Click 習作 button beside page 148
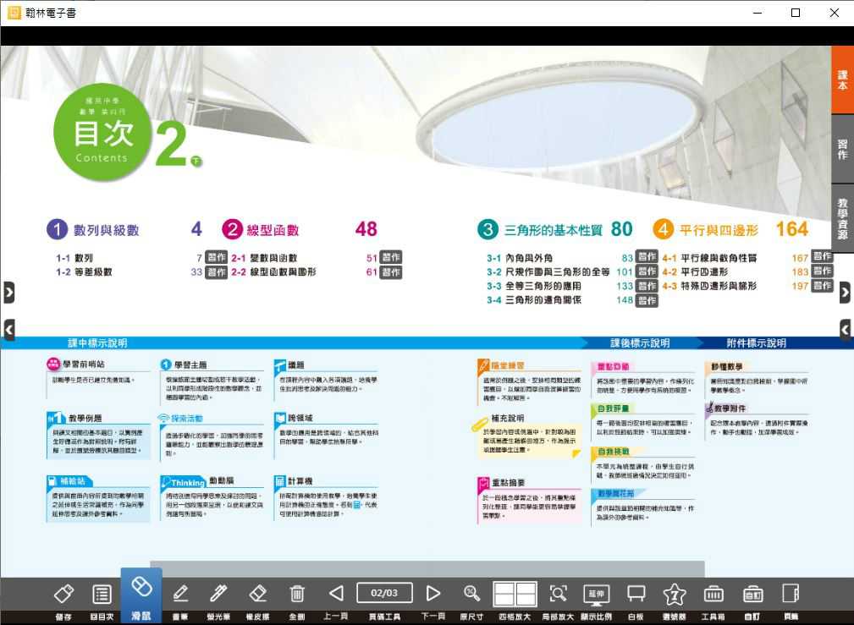Image resolution: width=854 pixels, height=625 pixels. tap(647, 300)
